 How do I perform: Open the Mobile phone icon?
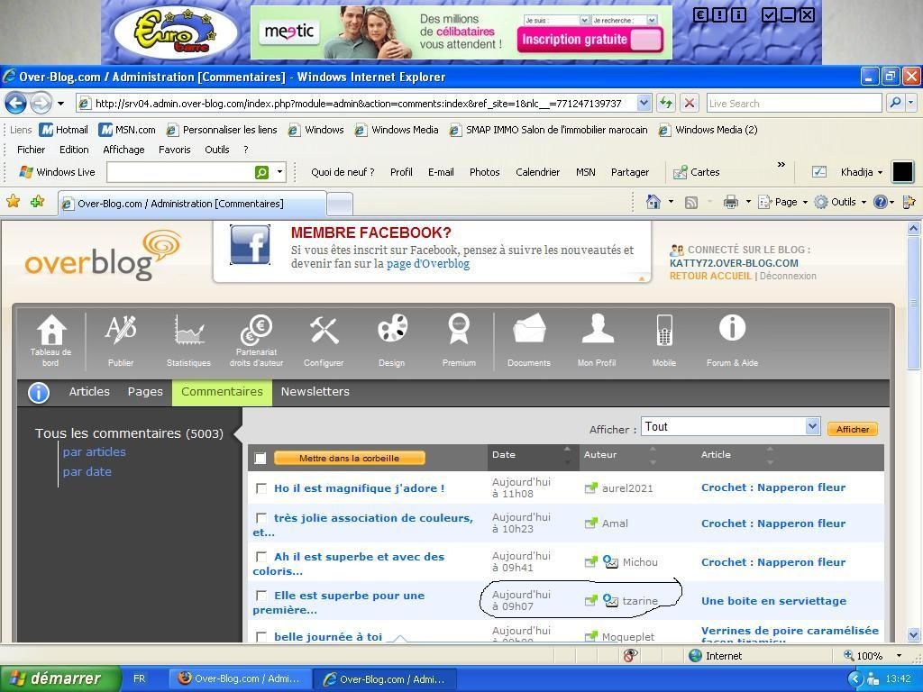664,330
